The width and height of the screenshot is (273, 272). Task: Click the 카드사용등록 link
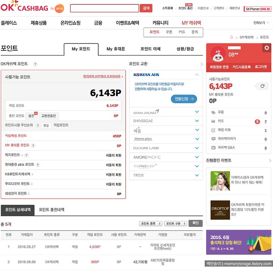(x=242, y=67)
